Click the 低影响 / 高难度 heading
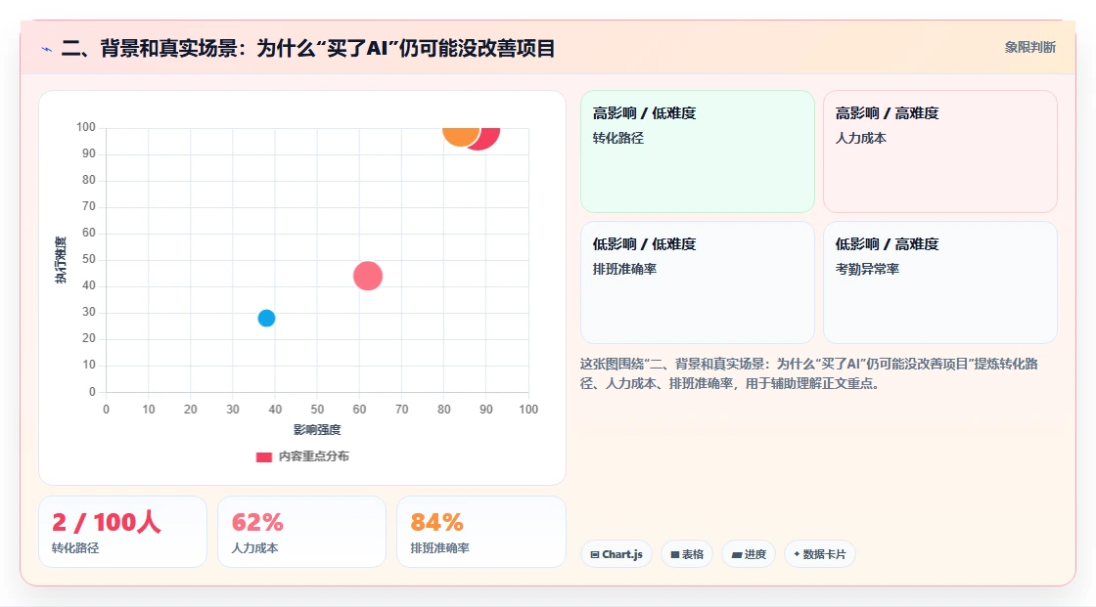This screenshot has height=607, width=1096. 887,243
